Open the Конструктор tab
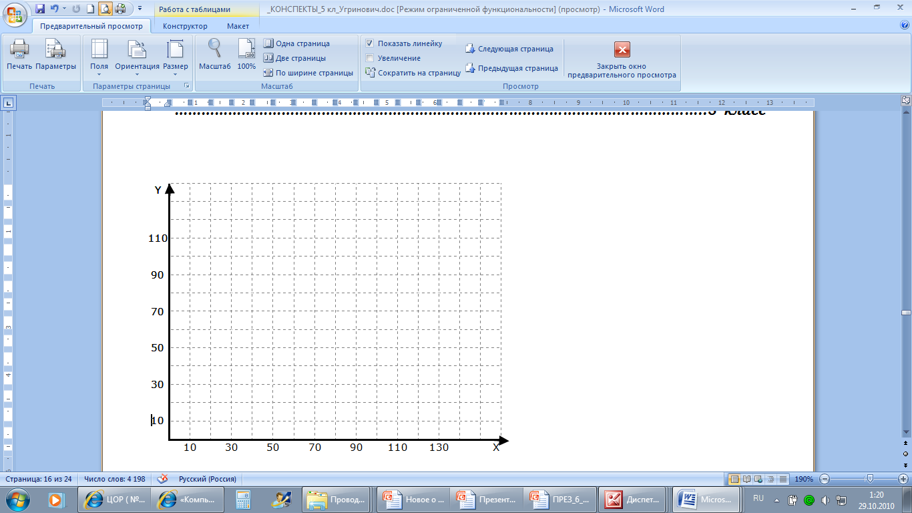The width and height of the screenshot is (912, 513). (x=185, y=26)
